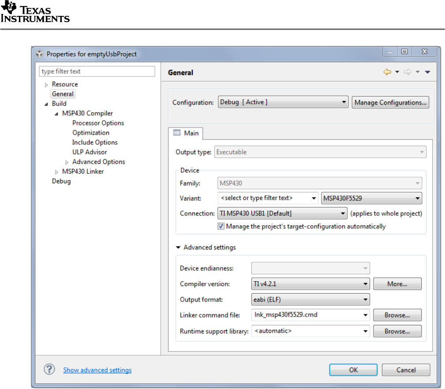Screen dimensions: 445x389
Task: Open the back history dropdown arrow
Action: click(397, 72)
